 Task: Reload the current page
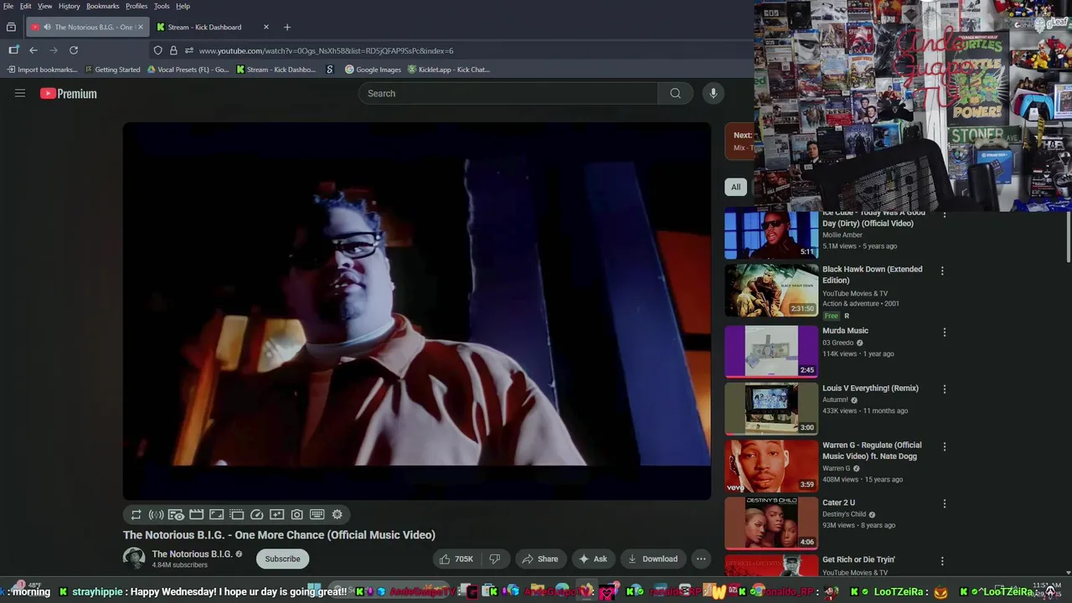pyautogui.click(x=74, y=50)
